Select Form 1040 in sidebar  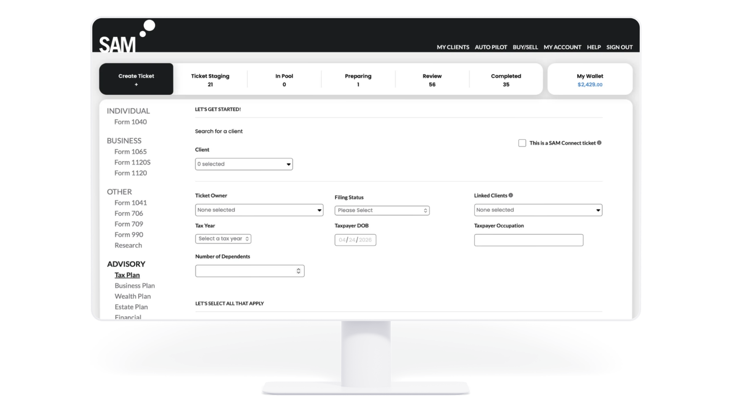click(x=130, y=122)
